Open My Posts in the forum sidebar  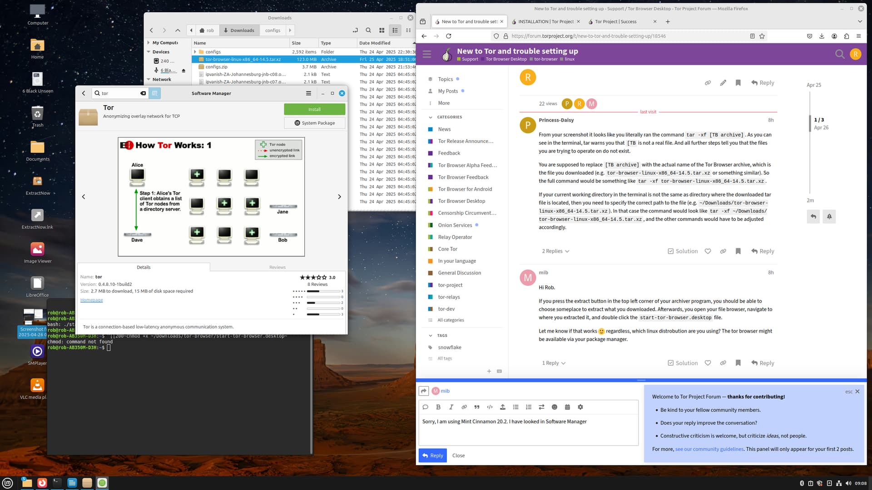pyautogui.click(x=448, y=91)
